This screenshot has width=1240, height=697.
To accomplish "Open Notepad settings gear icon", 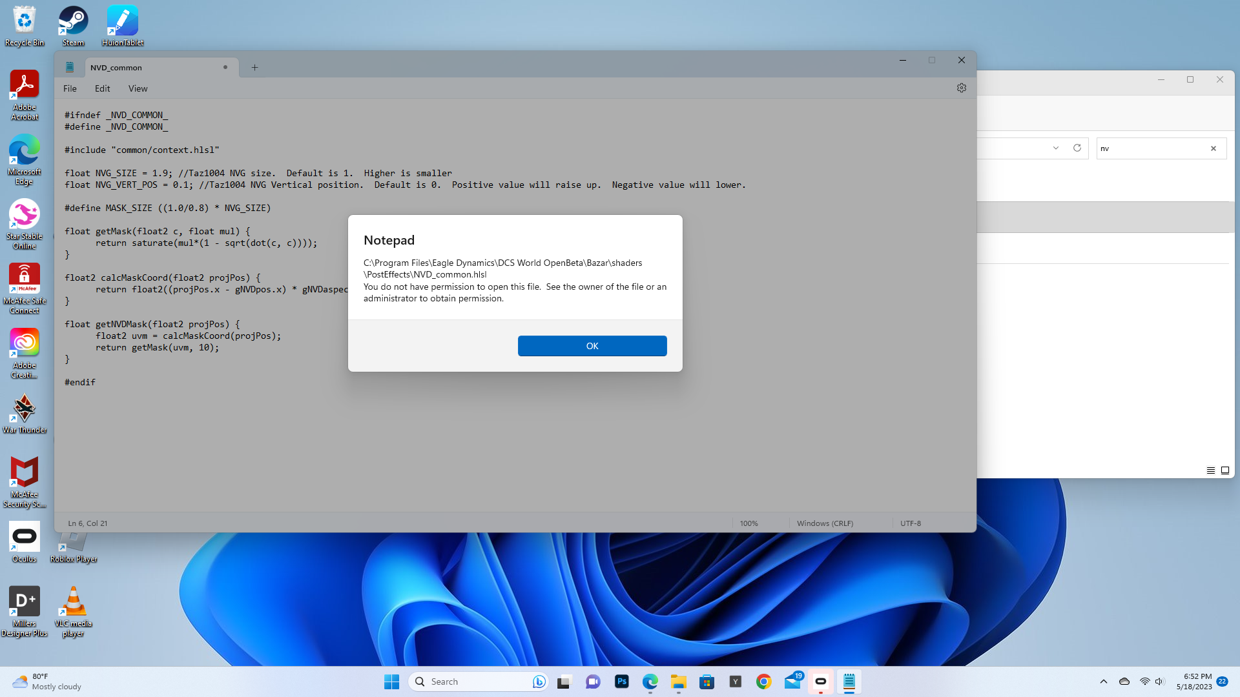I will [x=962, y=88].
